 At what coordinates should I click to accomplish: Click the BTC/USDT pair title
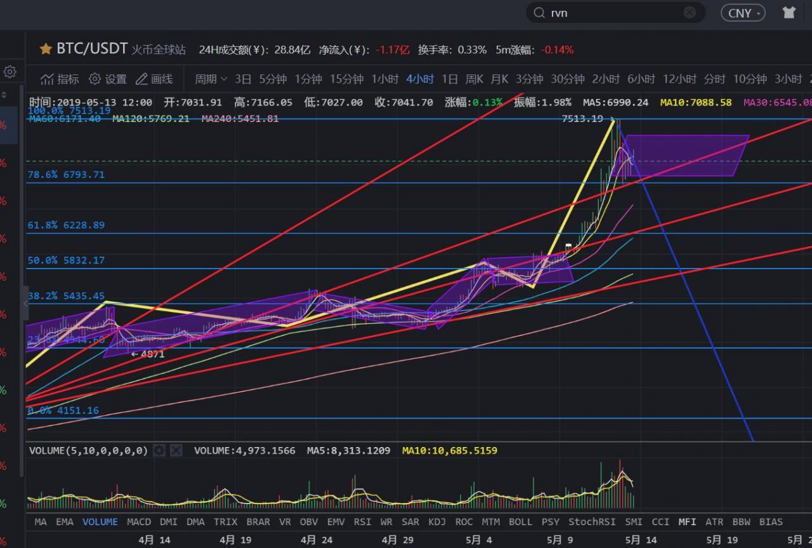point(93,49)
